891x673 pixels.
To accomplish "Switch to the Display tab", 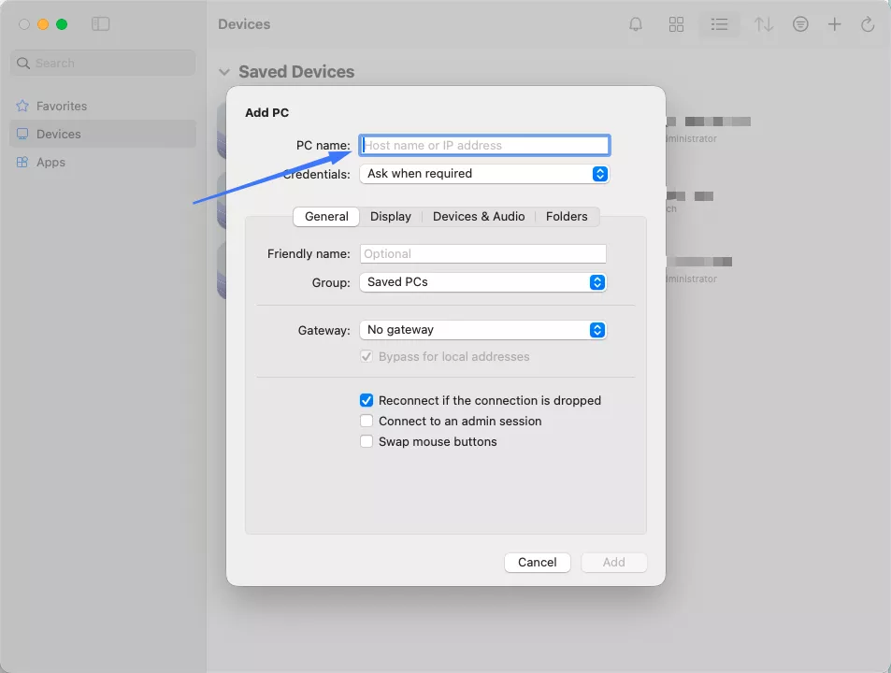I will [391, 217].
